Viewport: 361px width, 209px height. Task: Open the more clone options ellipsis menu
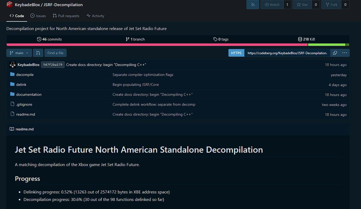pyautogui.click(x=344, y=53)
